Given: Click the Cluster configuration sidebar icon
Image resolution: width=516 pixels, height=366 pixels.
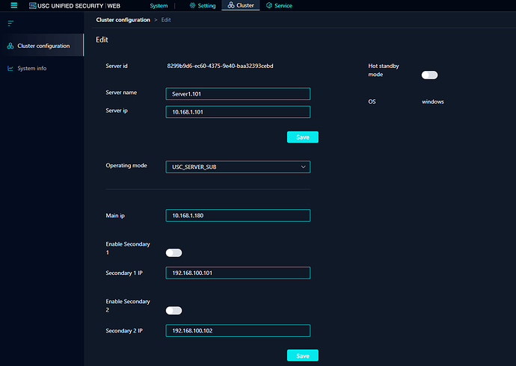Looking at the screenshot, I should [x=10, y=46].
